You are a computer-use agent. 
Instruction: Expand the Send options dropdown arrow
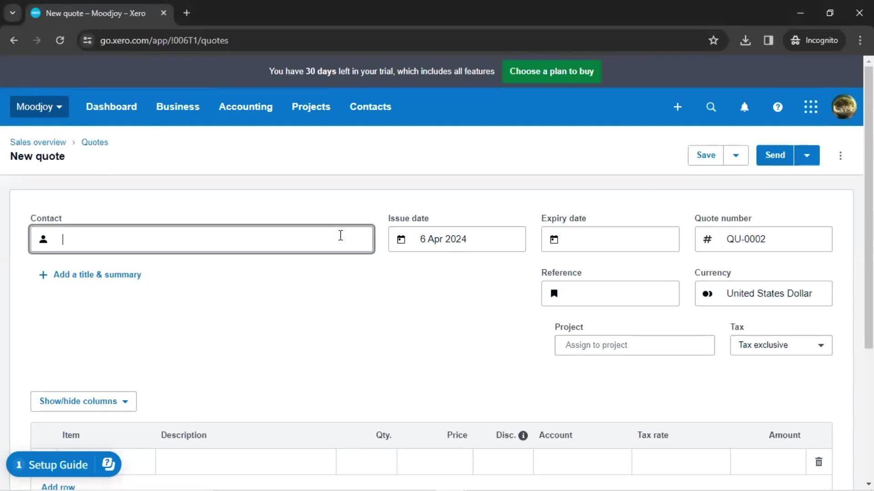click(807, 155)
